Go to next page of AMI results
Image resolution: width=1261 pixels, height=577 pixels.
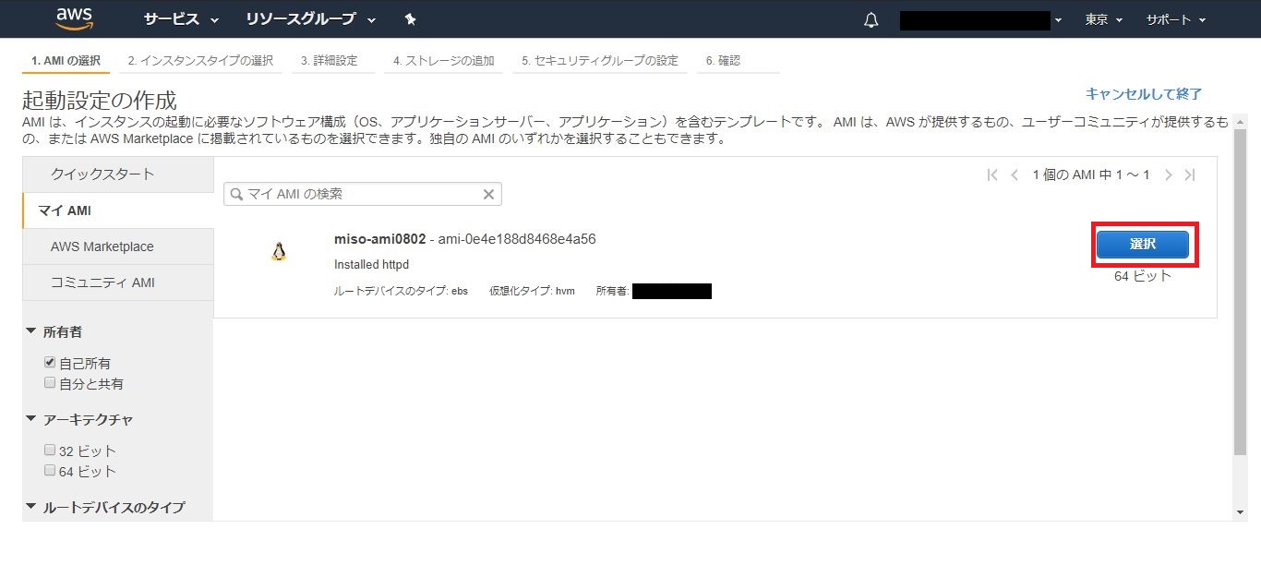click(x=1169, y=175)
